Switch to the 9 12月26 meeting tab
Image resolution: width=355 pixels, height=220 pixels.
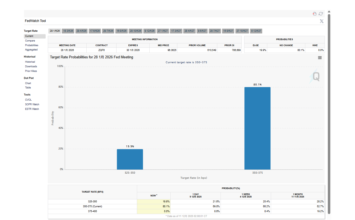point(149,31)
